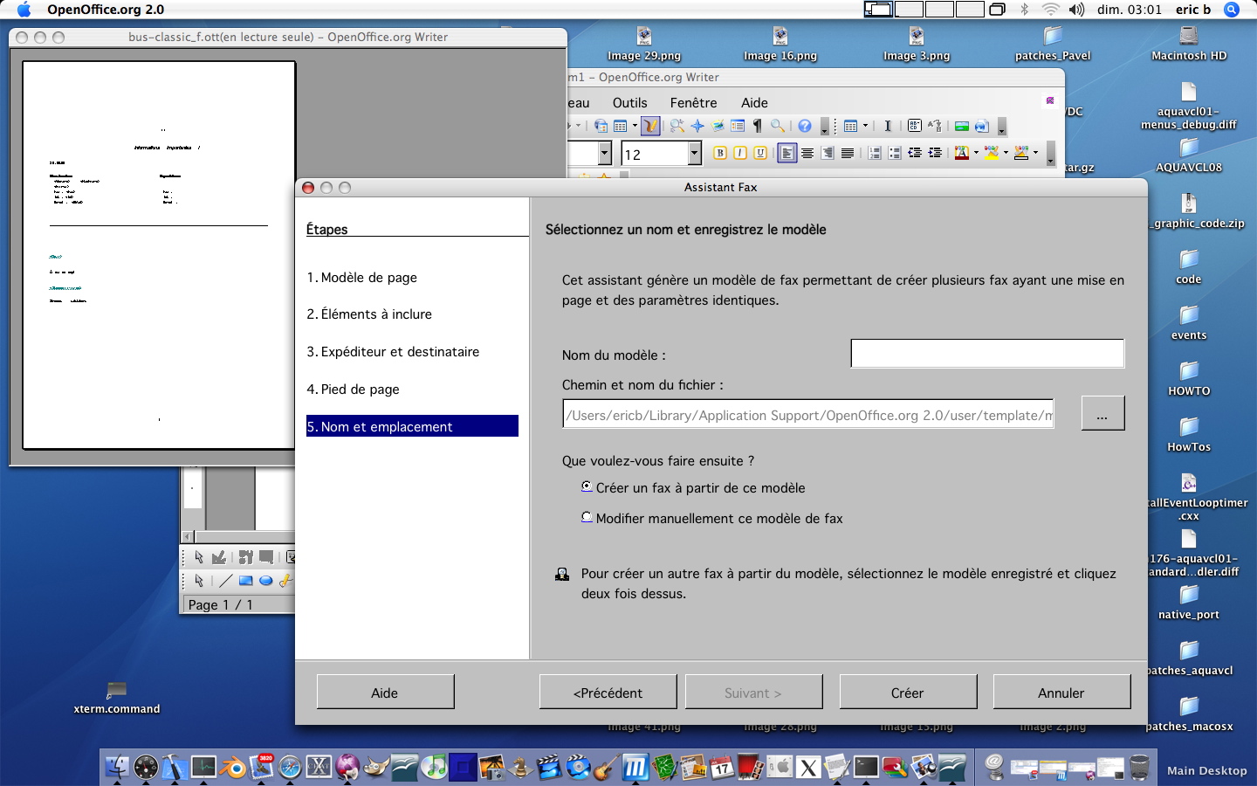The image size is (1257, 786).
Task: Increase paragraph indent in Writer
Action: click(935, 154)
